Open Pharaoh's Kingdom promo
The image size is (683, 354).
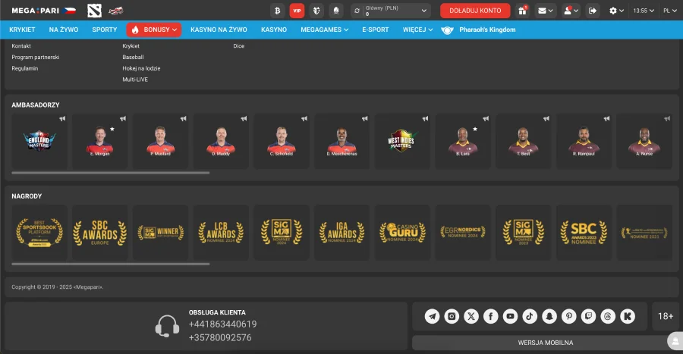click(x=478, y=30)
